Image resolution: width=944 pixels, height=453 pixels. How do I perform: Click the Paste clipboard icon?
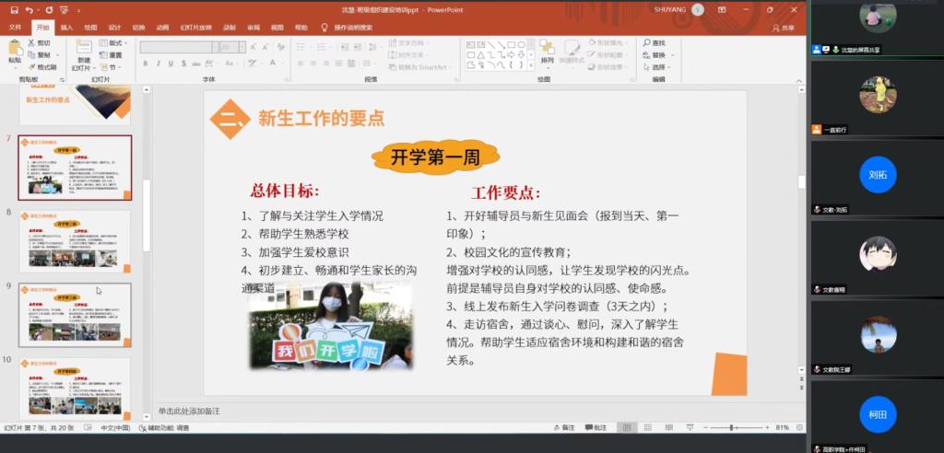(x=15, y=49)
